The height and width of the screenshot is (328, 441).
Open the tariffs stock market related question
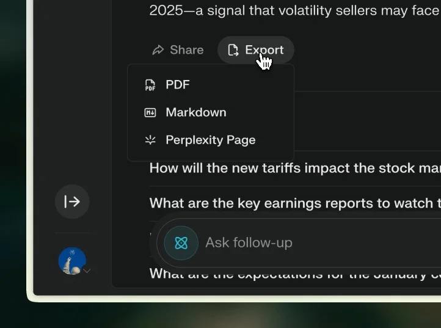coord(293,168)
